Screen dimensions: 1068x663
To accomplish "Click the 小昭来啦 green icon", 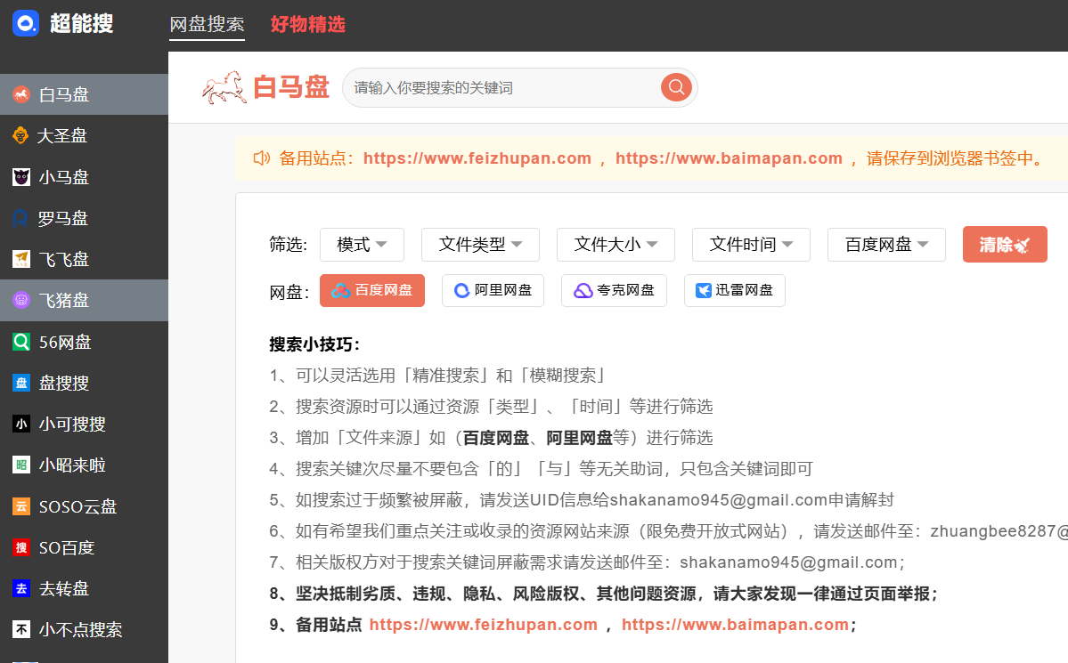I will [21, 465].
